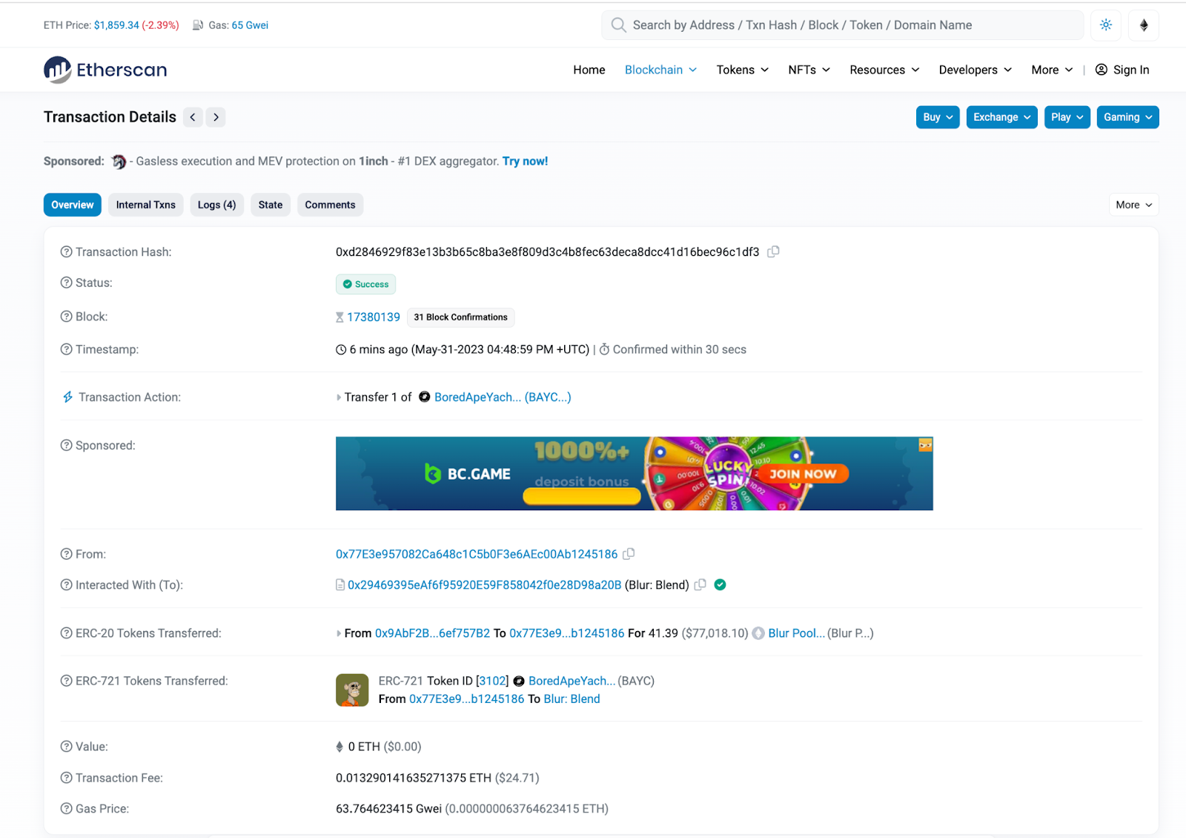The width and height of the screenshot is (1186, 838).
Task: Switch to the Internal Txns tab
Action: pyautogui.click(x=145, y=205)
